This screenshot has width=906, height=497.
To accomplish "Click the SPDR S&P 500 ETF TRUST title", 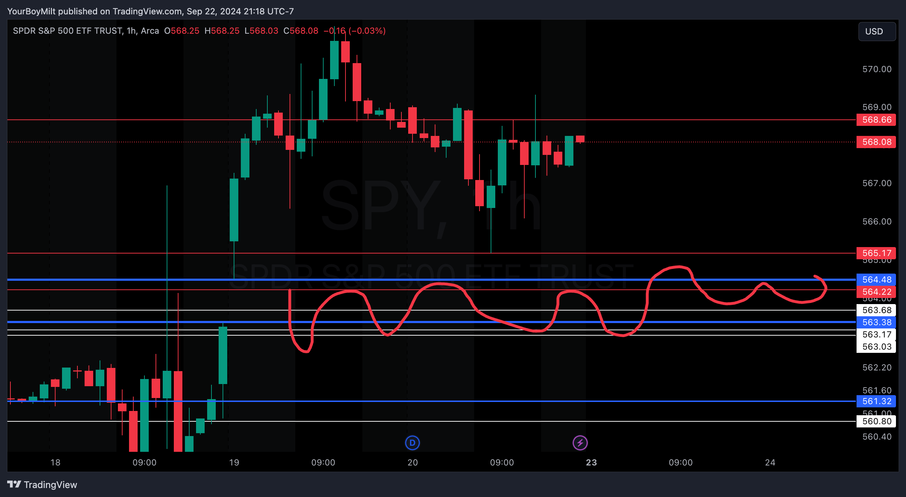I will click(x=68, y=31).
